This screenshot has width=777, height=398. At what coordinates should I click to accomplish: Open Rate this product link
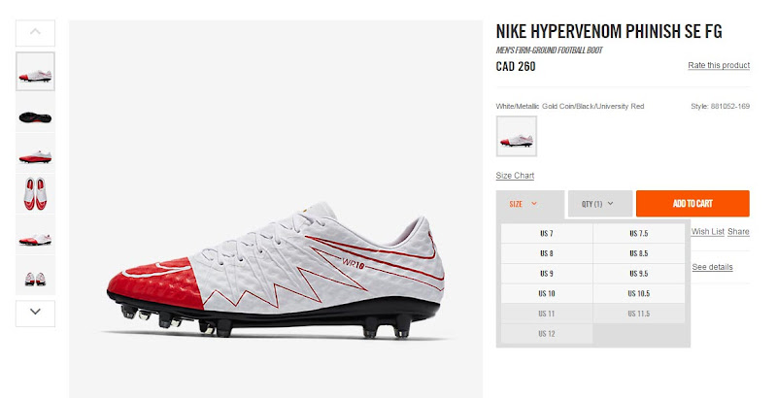719,65
